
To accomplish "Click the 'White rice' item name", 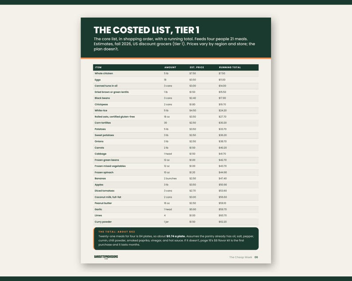I will click(101, 111).
